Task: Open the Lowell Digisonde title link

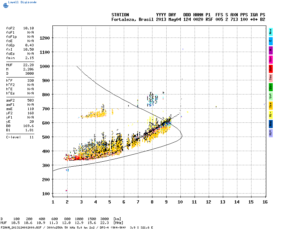Action: tap(22, 2)
